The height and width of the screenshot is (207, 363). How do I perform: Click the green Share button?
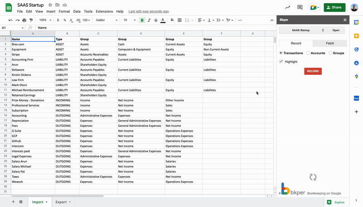tap(334, 7)
